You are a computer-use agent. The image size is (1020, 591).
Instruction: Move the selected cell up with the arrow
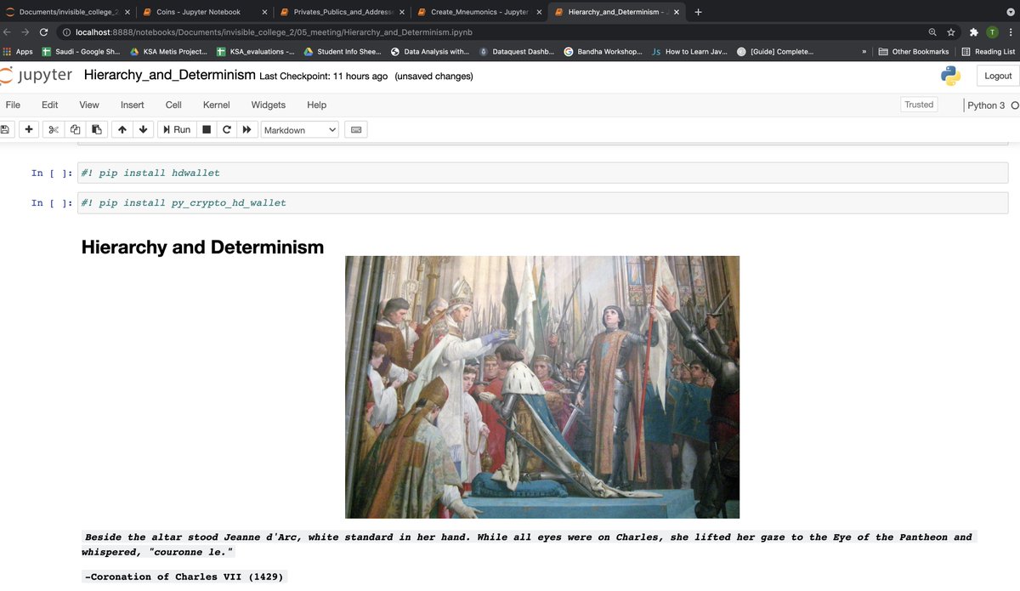coord(122,129)
